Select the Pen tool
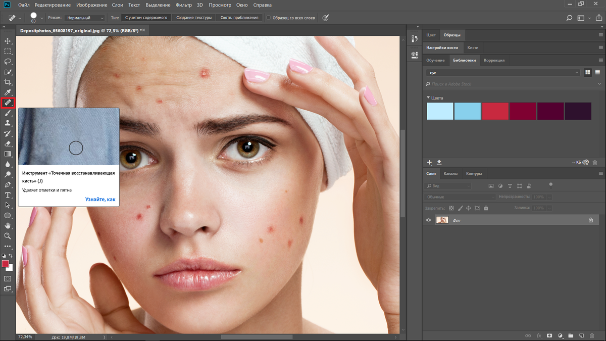 tap(8, 185)
